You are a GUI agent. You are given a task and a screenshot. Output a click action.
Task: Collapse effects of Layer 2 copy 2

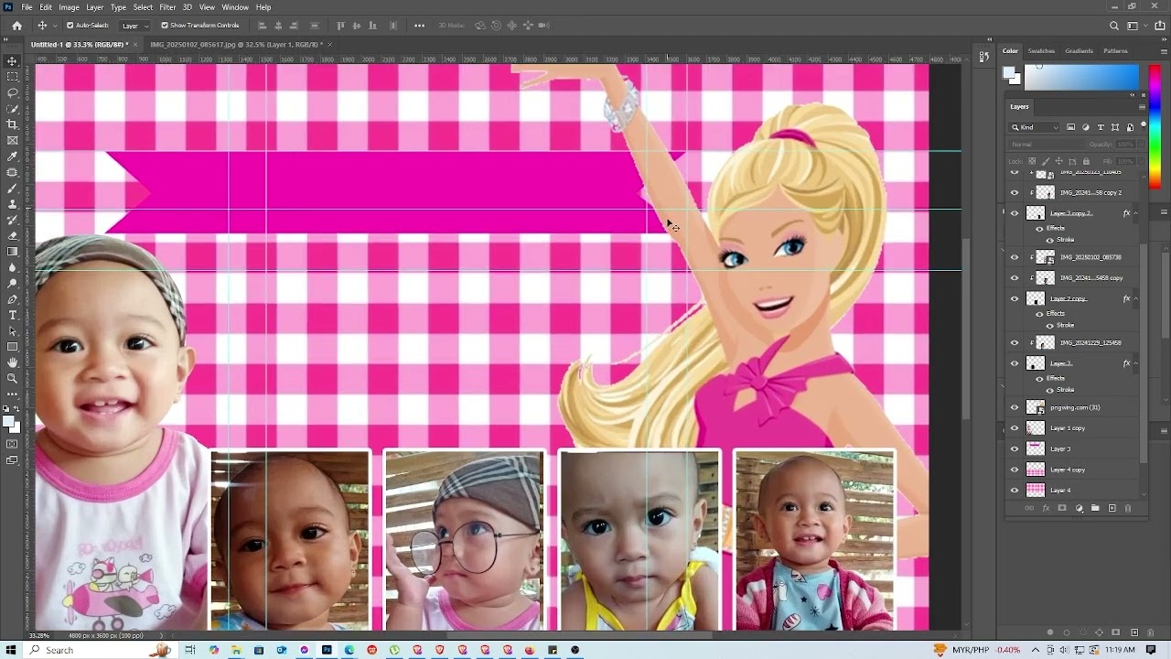pos(1136,213)
